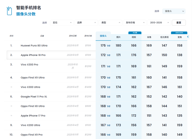Click zoom score 161 in Vivo X300 Ultra row
The height and width of the screenshot is (139, 192).
pos(180,87)
